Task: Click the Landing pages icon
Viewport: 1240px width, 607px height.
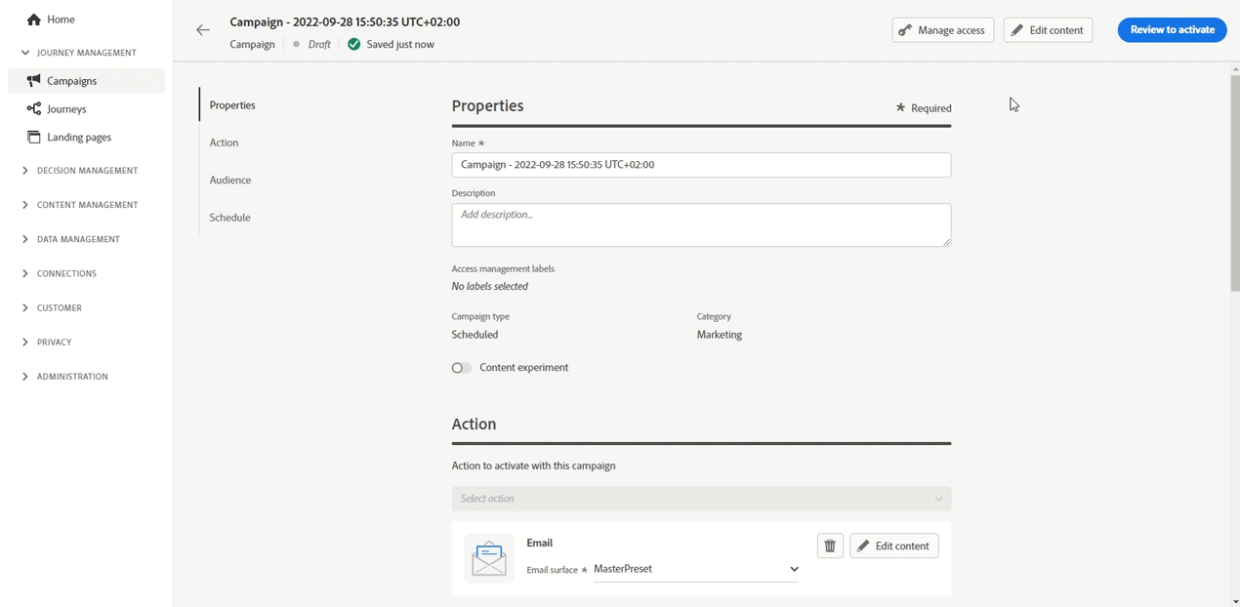Action: click(34, 138)
